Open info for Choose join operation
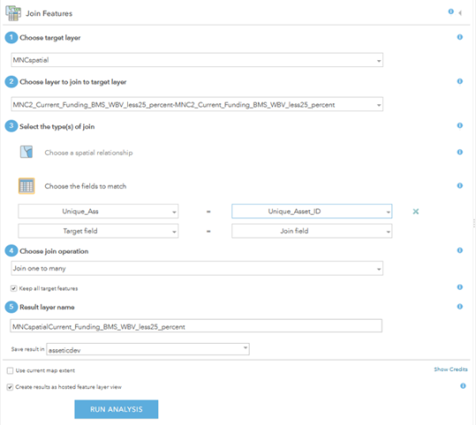The height and width of the screenshot is (425, 476). 460,250
